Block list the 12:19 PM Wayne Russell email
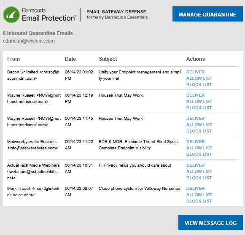This screenshot has width=245, height=235. 199,108
